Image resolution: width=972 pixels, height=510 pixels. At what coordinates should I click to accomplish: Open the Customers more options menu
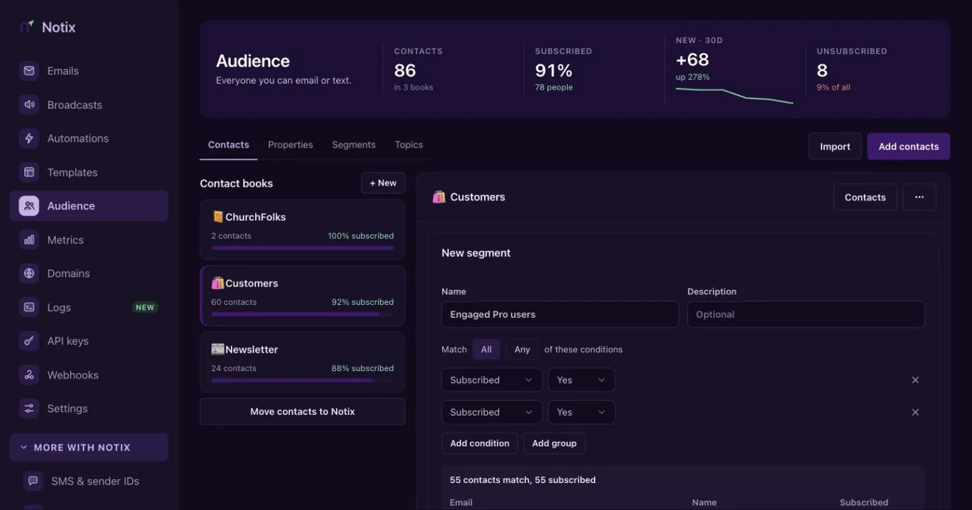pos(919,197)
